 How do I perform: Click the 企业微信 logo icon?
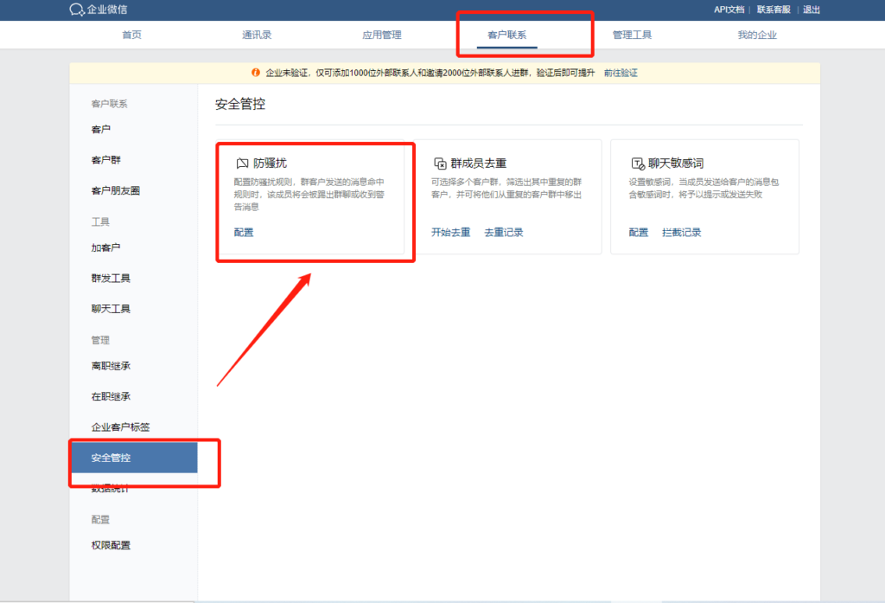click(x=77, y=10)
